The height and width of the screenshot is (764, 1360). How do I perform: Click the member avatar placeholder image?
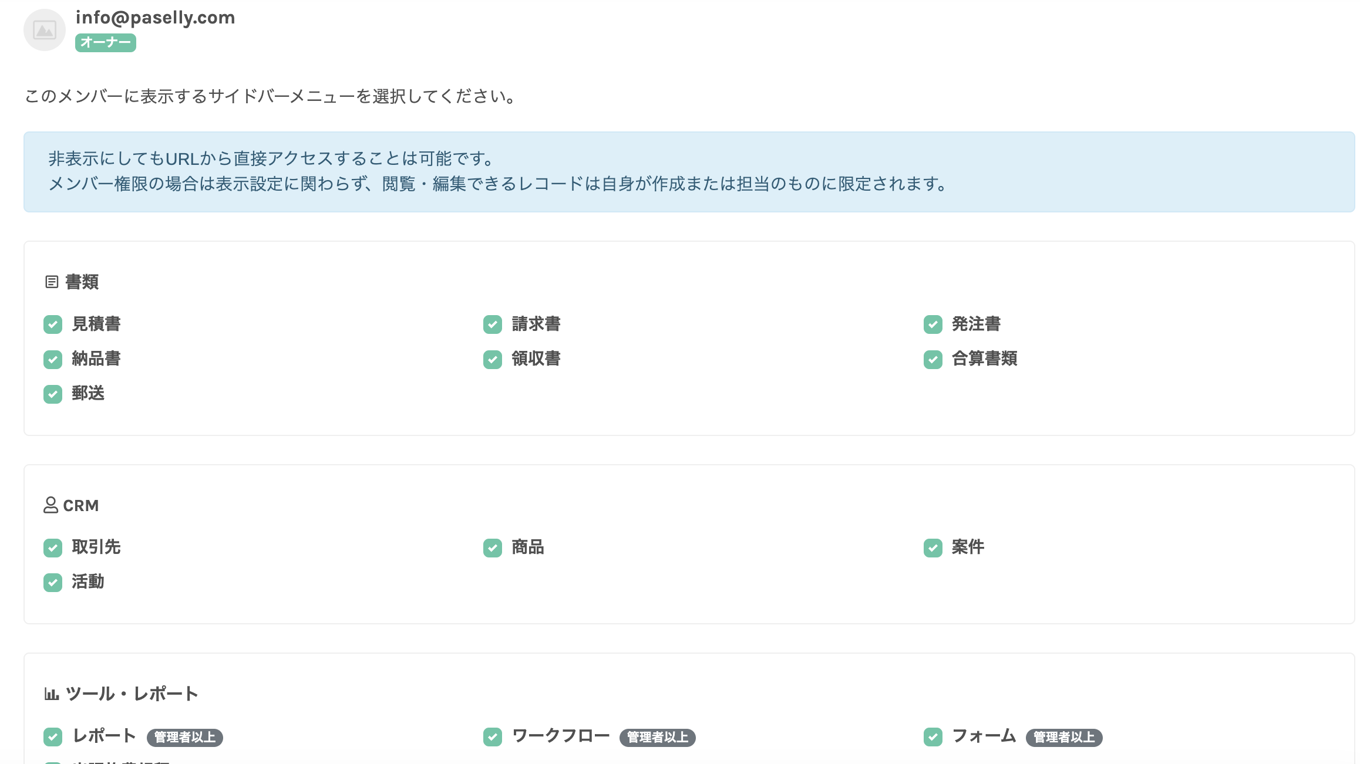(x=45, y=30)
